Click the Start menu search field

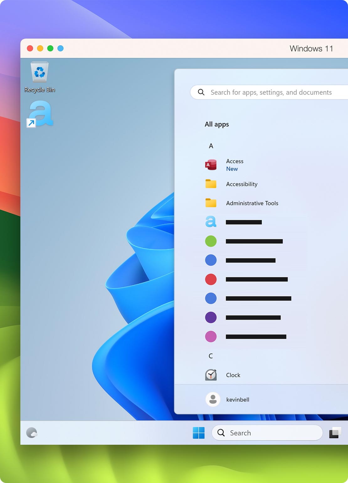click(x=271, y=92)
